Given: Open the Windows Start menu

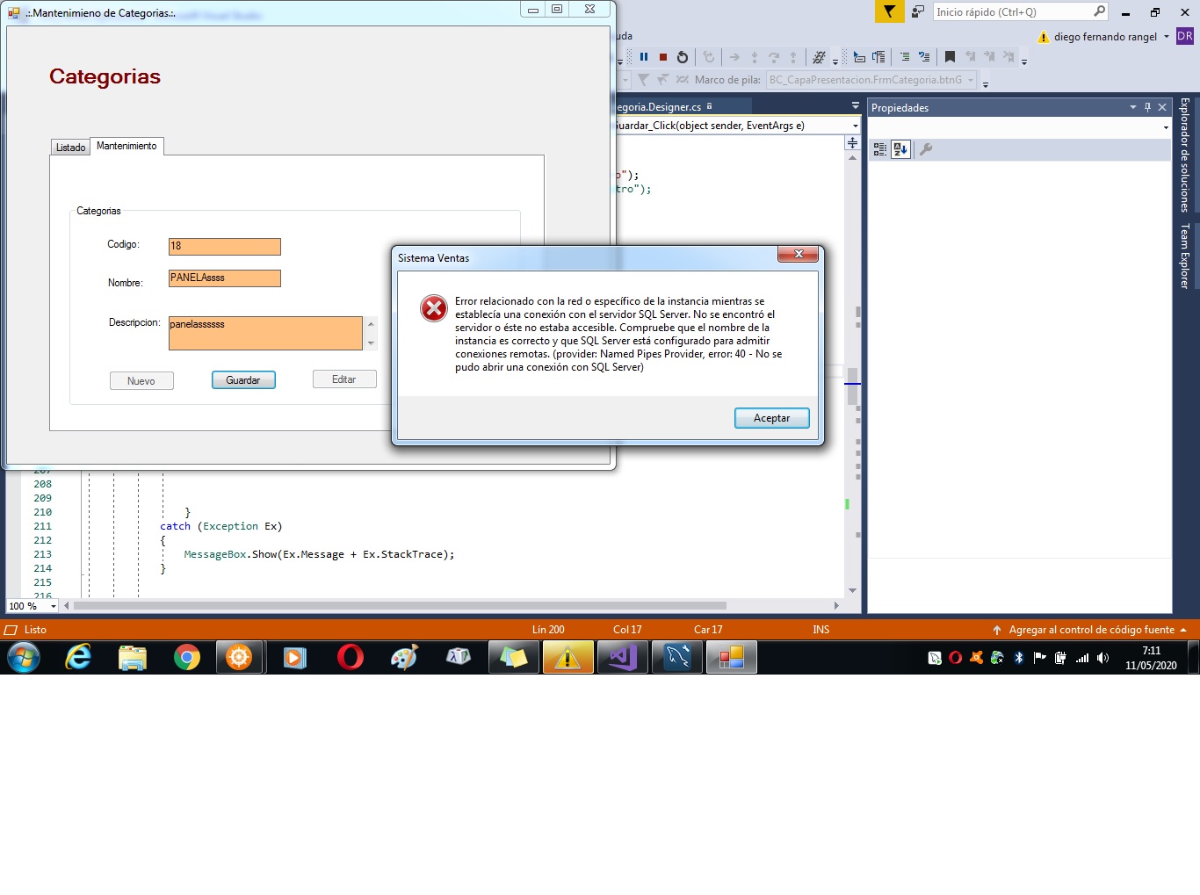Looking at the screenshot, I should pos(24,657).
